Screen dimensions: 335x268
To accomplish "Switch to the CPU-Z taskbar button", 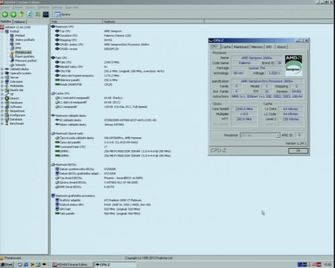I will (x=115, y=265).
